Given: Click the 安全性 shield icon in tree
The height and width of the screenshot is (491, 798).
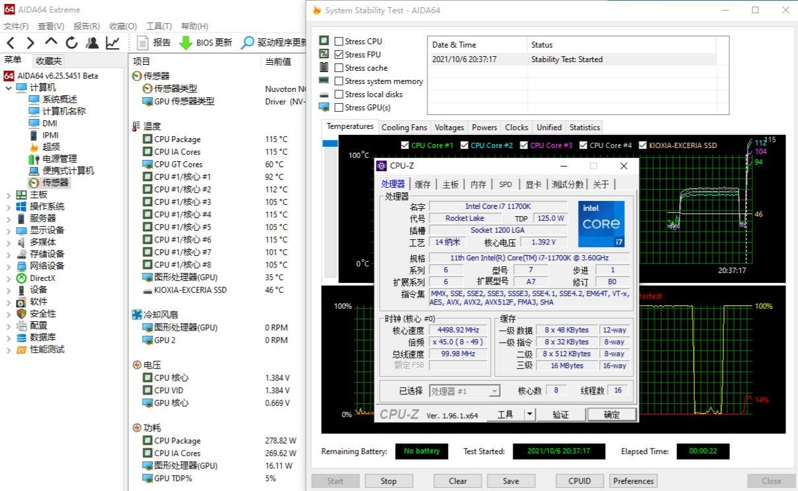Looking at the screenshot, I should (x=22, y=314).
